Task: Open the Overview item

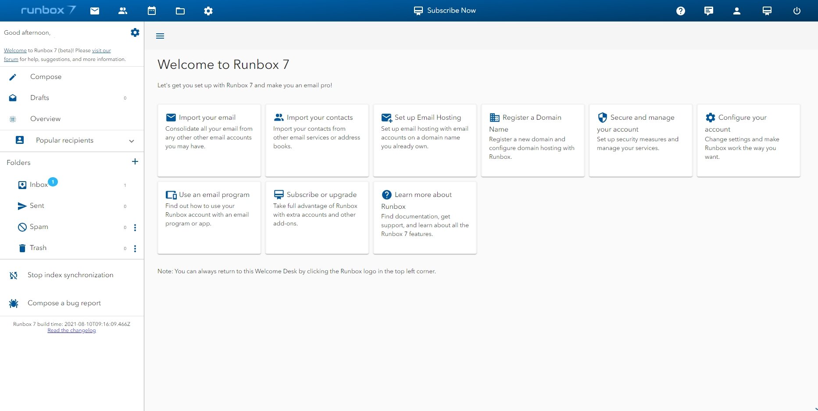Action: [72, 119]
